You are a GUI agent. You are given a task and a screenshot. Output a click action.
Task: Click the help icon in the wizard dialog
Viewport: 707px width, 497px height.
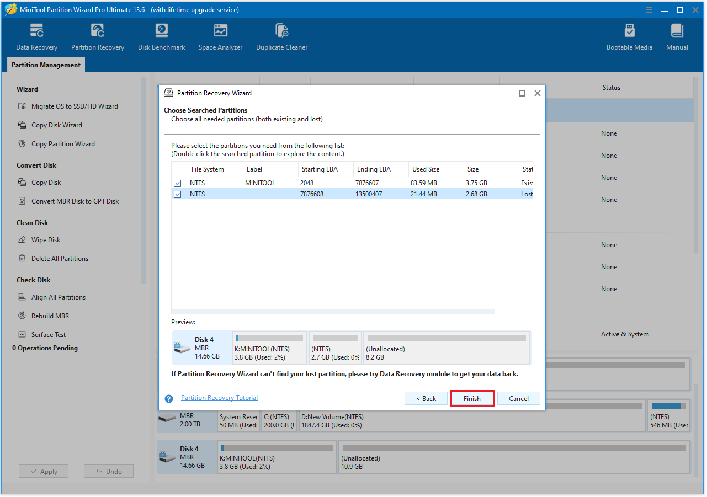click(x=168, y=398)
